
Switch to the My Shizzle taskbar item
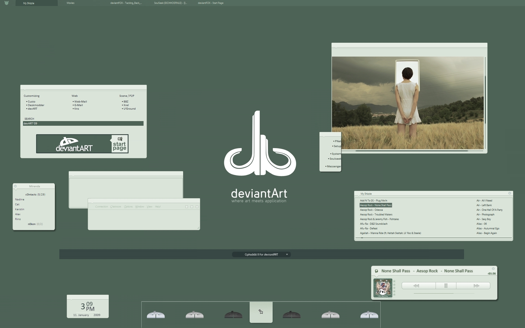37,3
